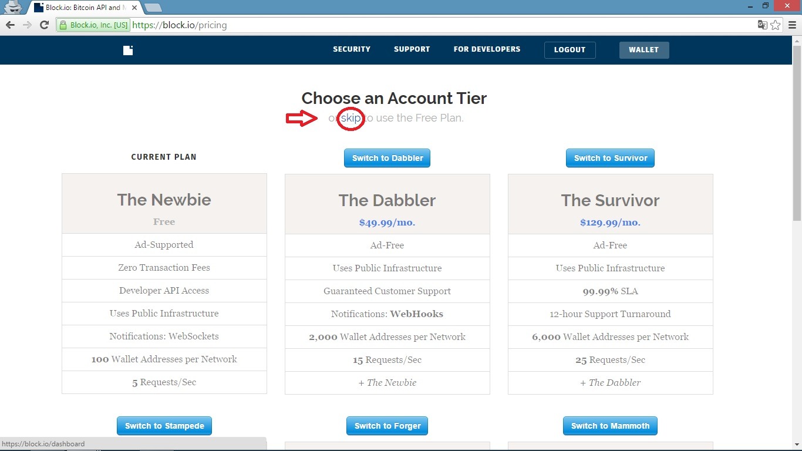
Task: Click the skip link for Free Plan
Action: coord(351,118)
